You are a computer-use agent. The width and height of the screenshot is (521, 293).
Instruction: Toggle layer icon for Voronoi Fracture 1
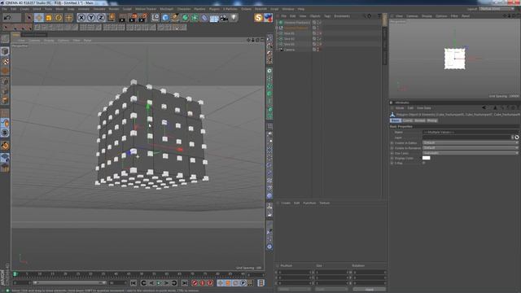314,23
